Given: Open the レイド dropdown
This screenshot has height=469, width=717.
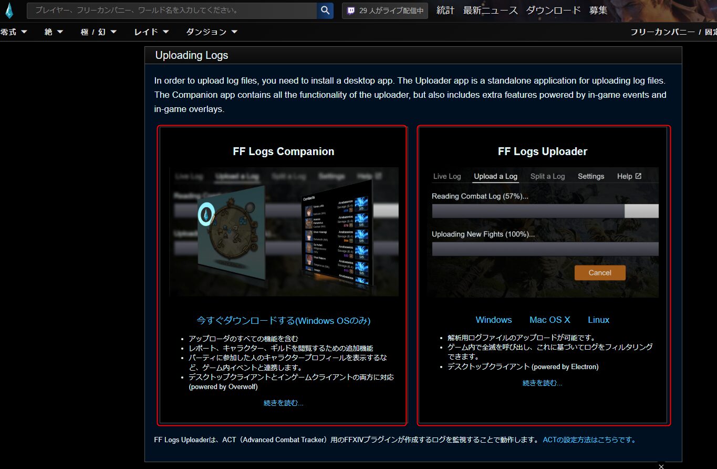Looking at the screenshot, I should click(149, 32).
